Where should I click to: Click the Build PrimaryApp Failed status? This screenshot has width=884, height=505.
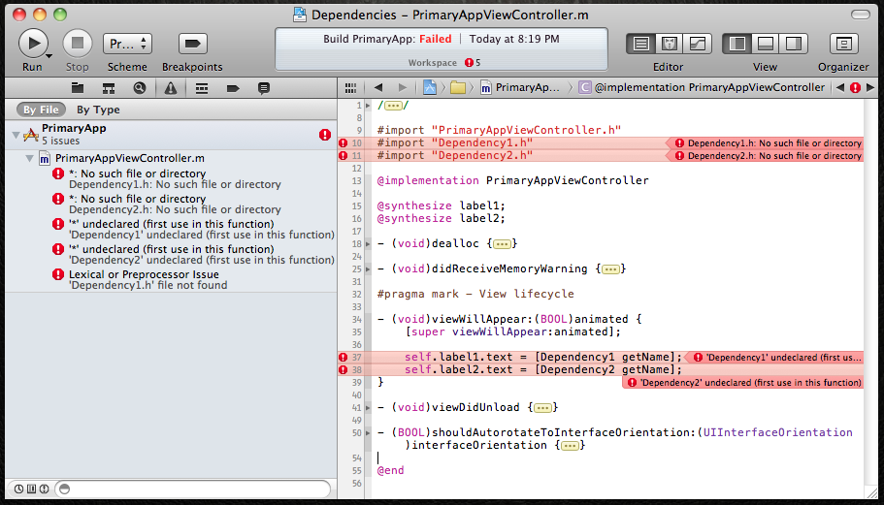[387, 39]
